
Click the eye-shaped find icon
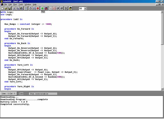[26, 8]
